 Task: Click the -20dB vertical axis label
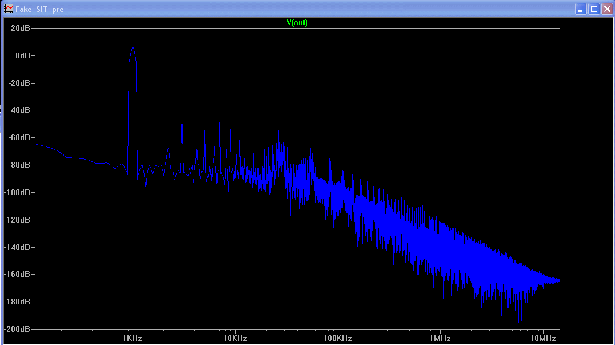pos(19,83)
